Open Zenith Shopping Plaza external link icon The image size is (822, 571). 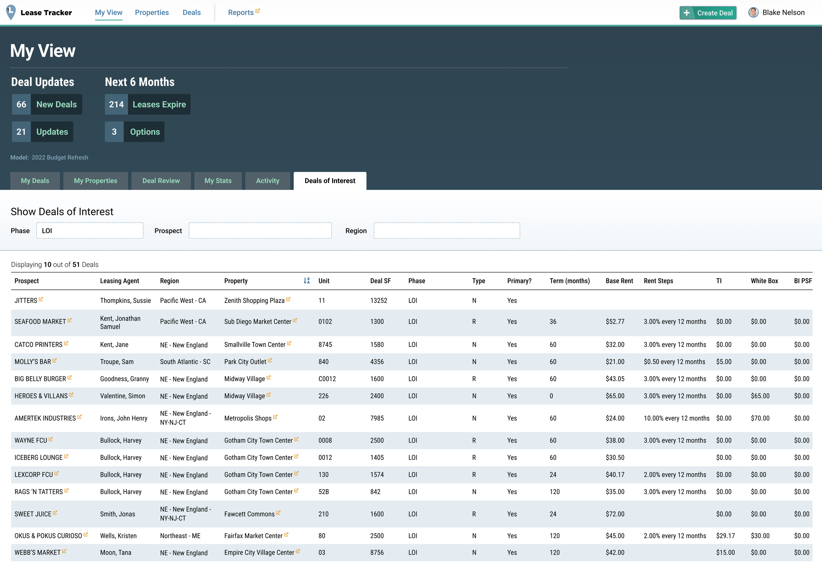tap(288, 299)
